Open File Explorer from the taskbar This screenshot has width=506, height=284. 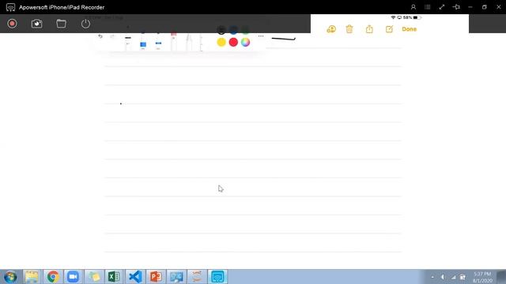click(32, 277)
